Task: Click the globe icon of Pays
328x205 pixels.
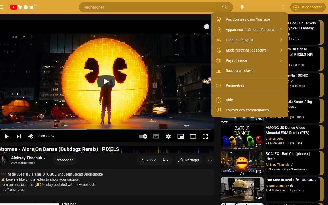Action: (x=219, y=60)
